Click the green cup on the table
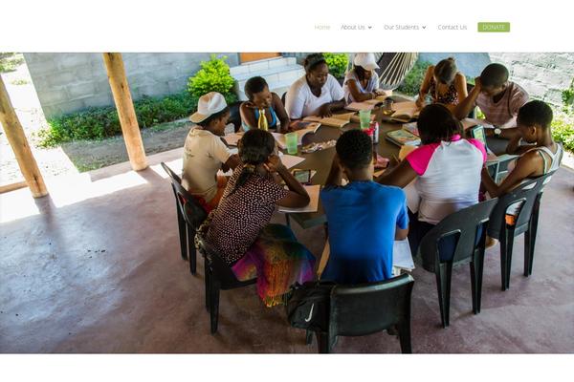Viewport: 574px width, 382px height. tap(292, 143)
